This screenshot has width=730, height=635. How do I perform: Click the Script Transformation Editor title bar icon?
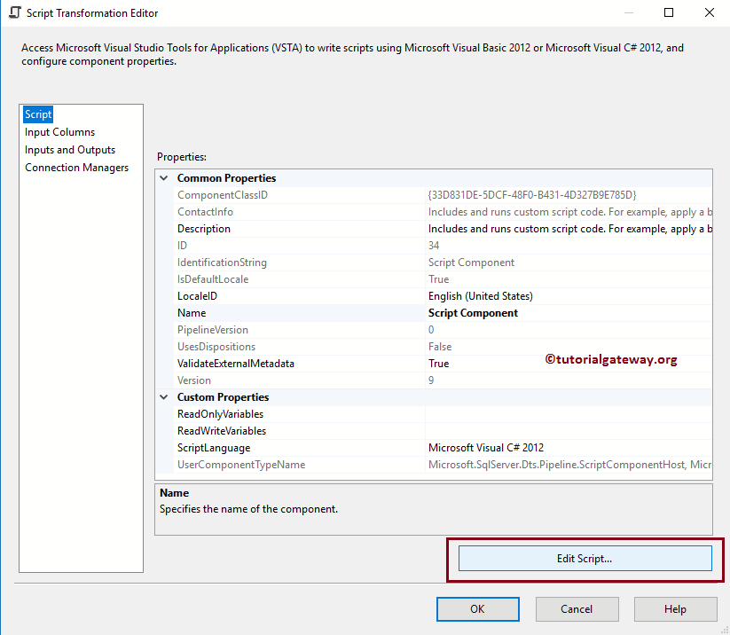14,12
